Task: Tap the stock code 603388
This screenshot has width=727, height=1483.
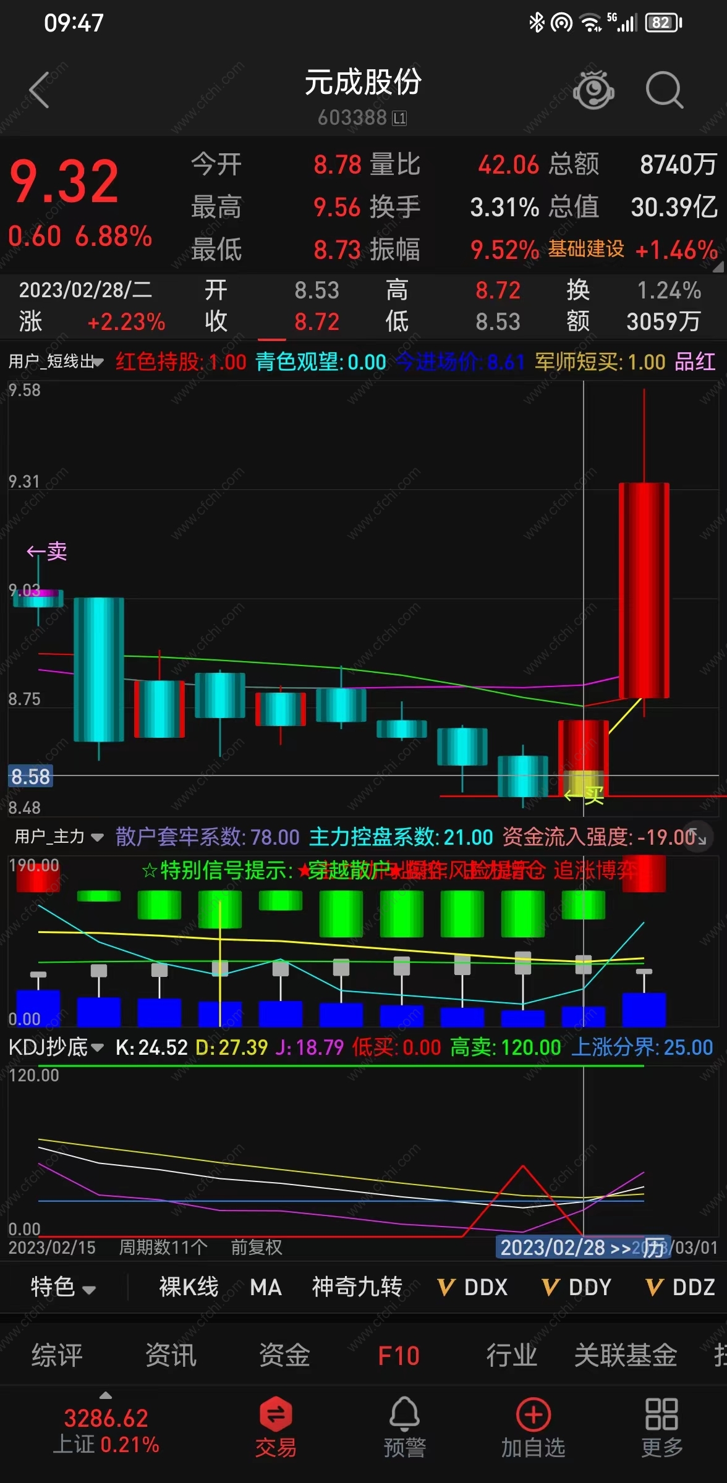Action: coord(352,117)
